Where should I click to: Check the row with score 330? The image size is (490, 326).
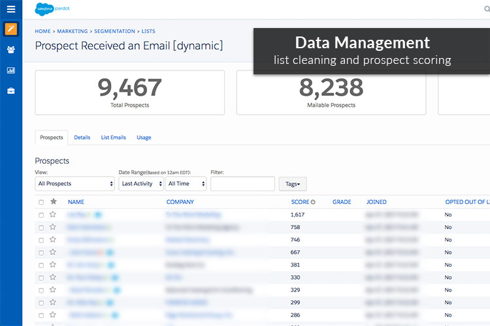pyautogui.click(x=41, y=278)
